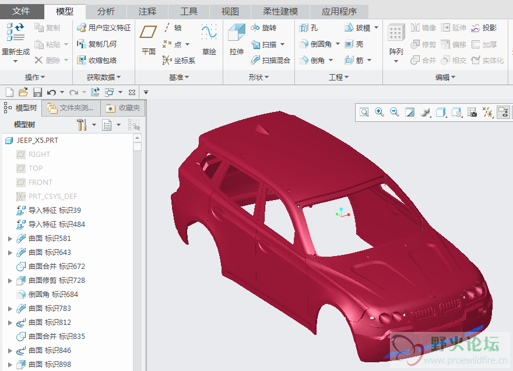513x371 pixels.
Task: Select the Shell (壳) tool
Action: click(354, 44)
